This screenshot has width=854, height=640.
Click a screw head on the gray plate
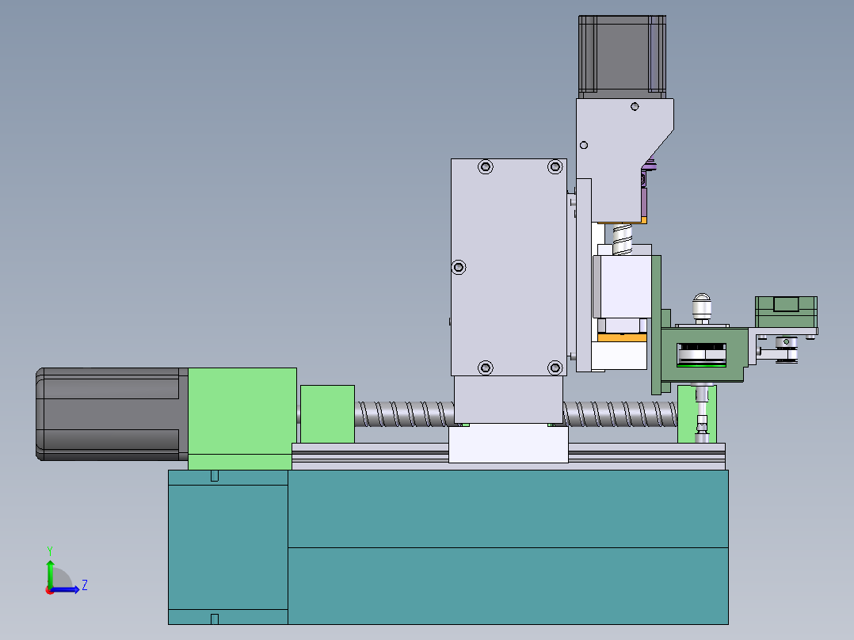(x=486, y=166)
